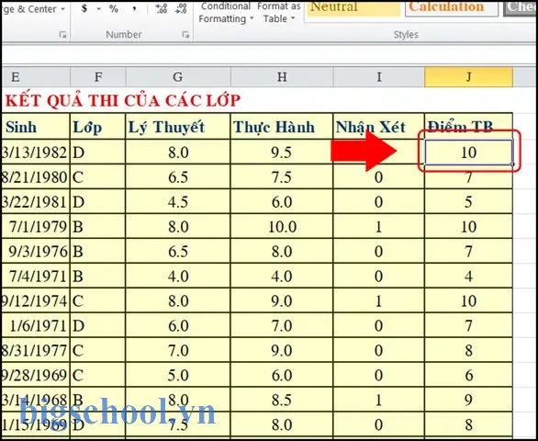
Task: Select the Lý Thuyết header cell
Action: coord(178,127)
